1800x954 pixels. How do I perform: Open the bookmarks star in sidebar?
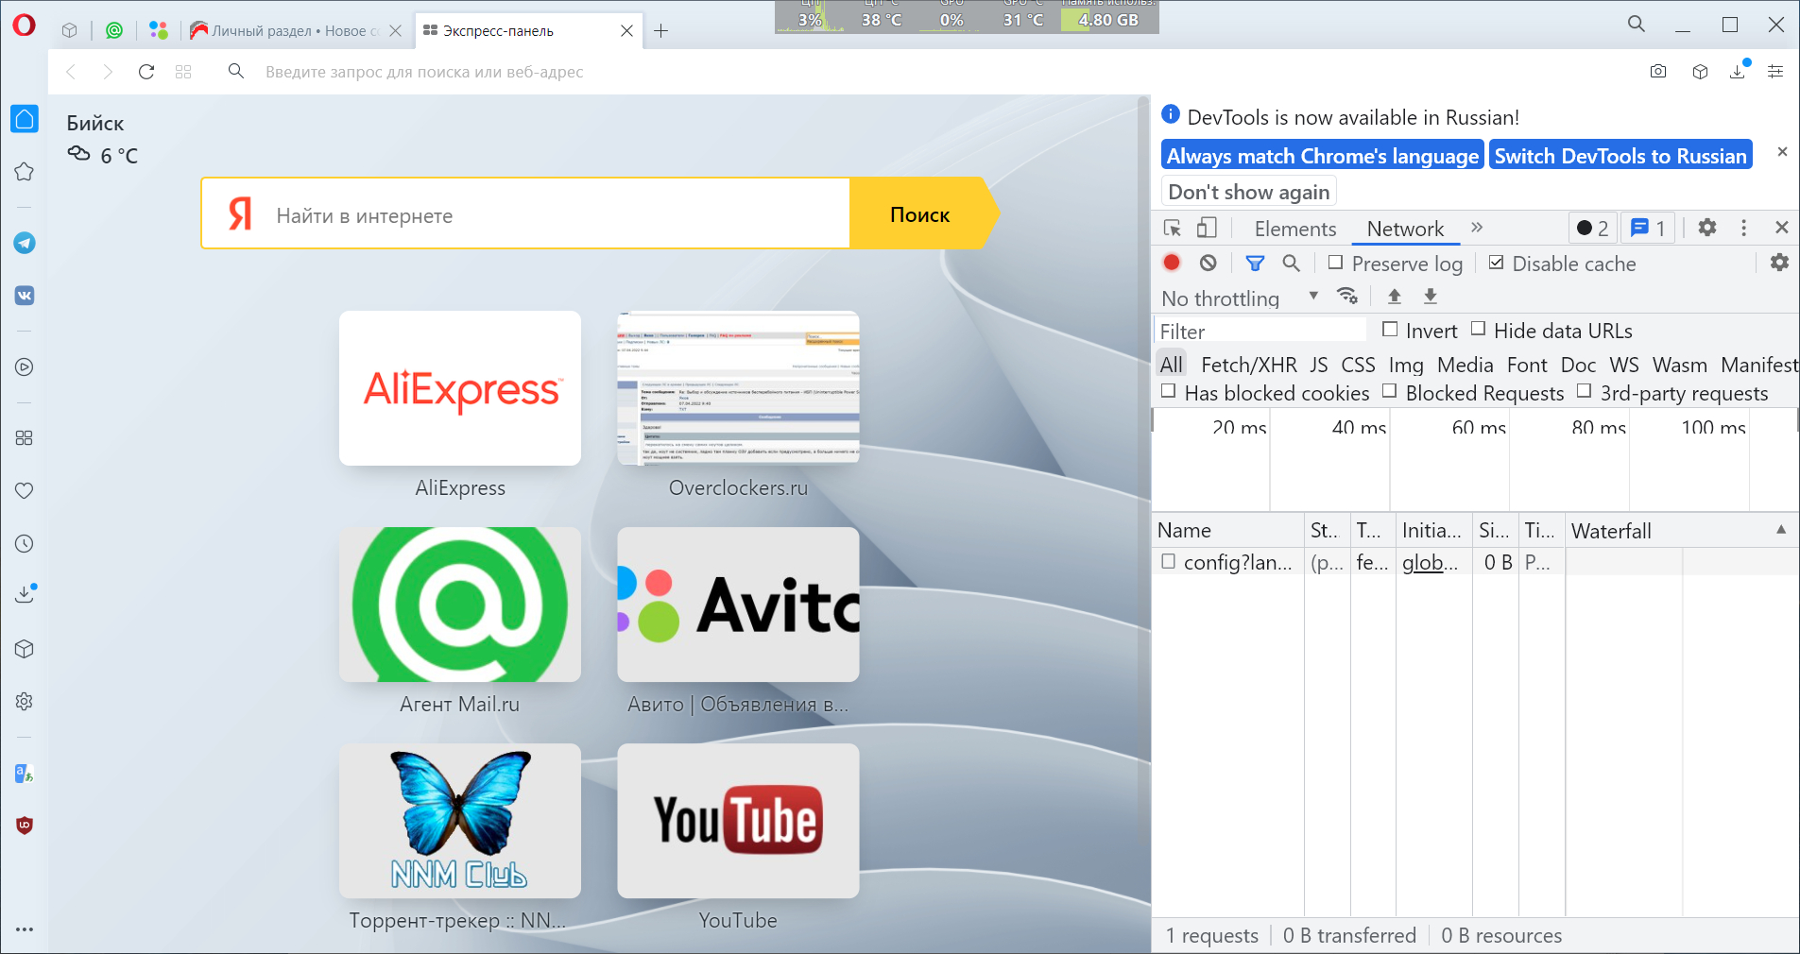(25, 171)
